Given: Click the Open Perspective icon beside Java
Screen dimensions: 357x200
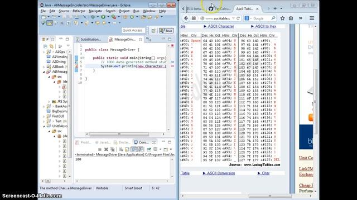Looking at the screenshot, I should pos(153,31).
